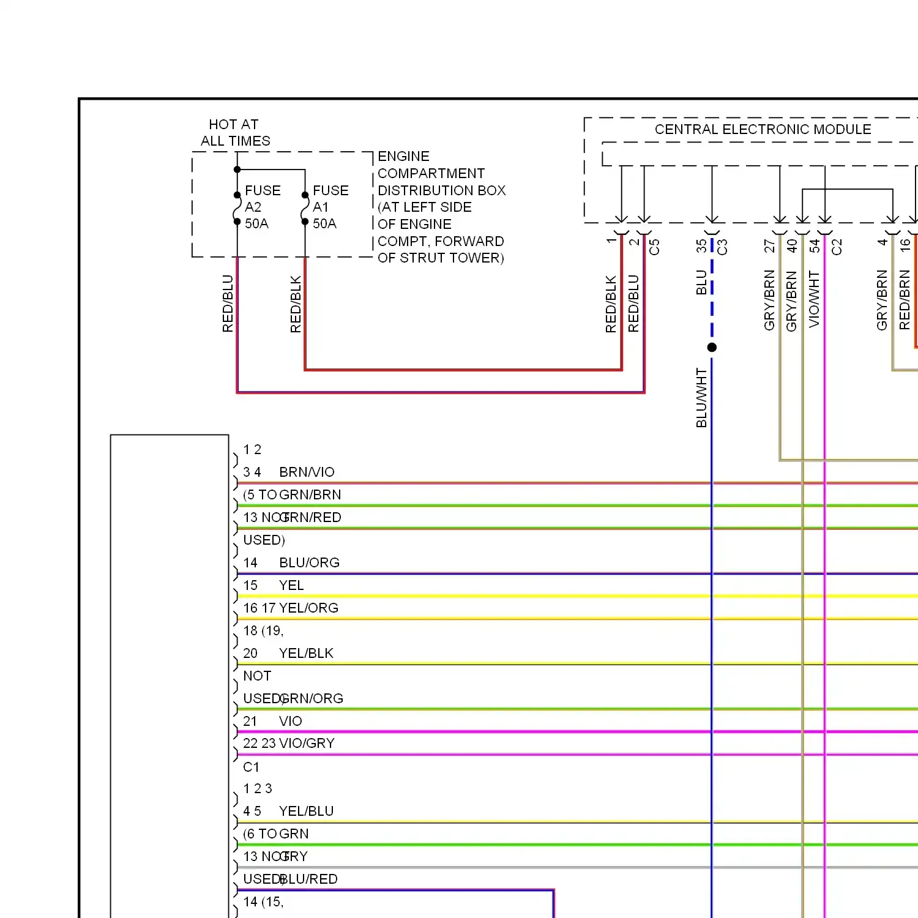Click the 'YEL/ORG' wire label

(308, 608)
